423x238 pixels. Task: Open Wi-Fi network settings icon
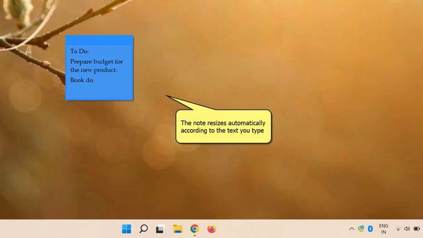coord(398,229)
